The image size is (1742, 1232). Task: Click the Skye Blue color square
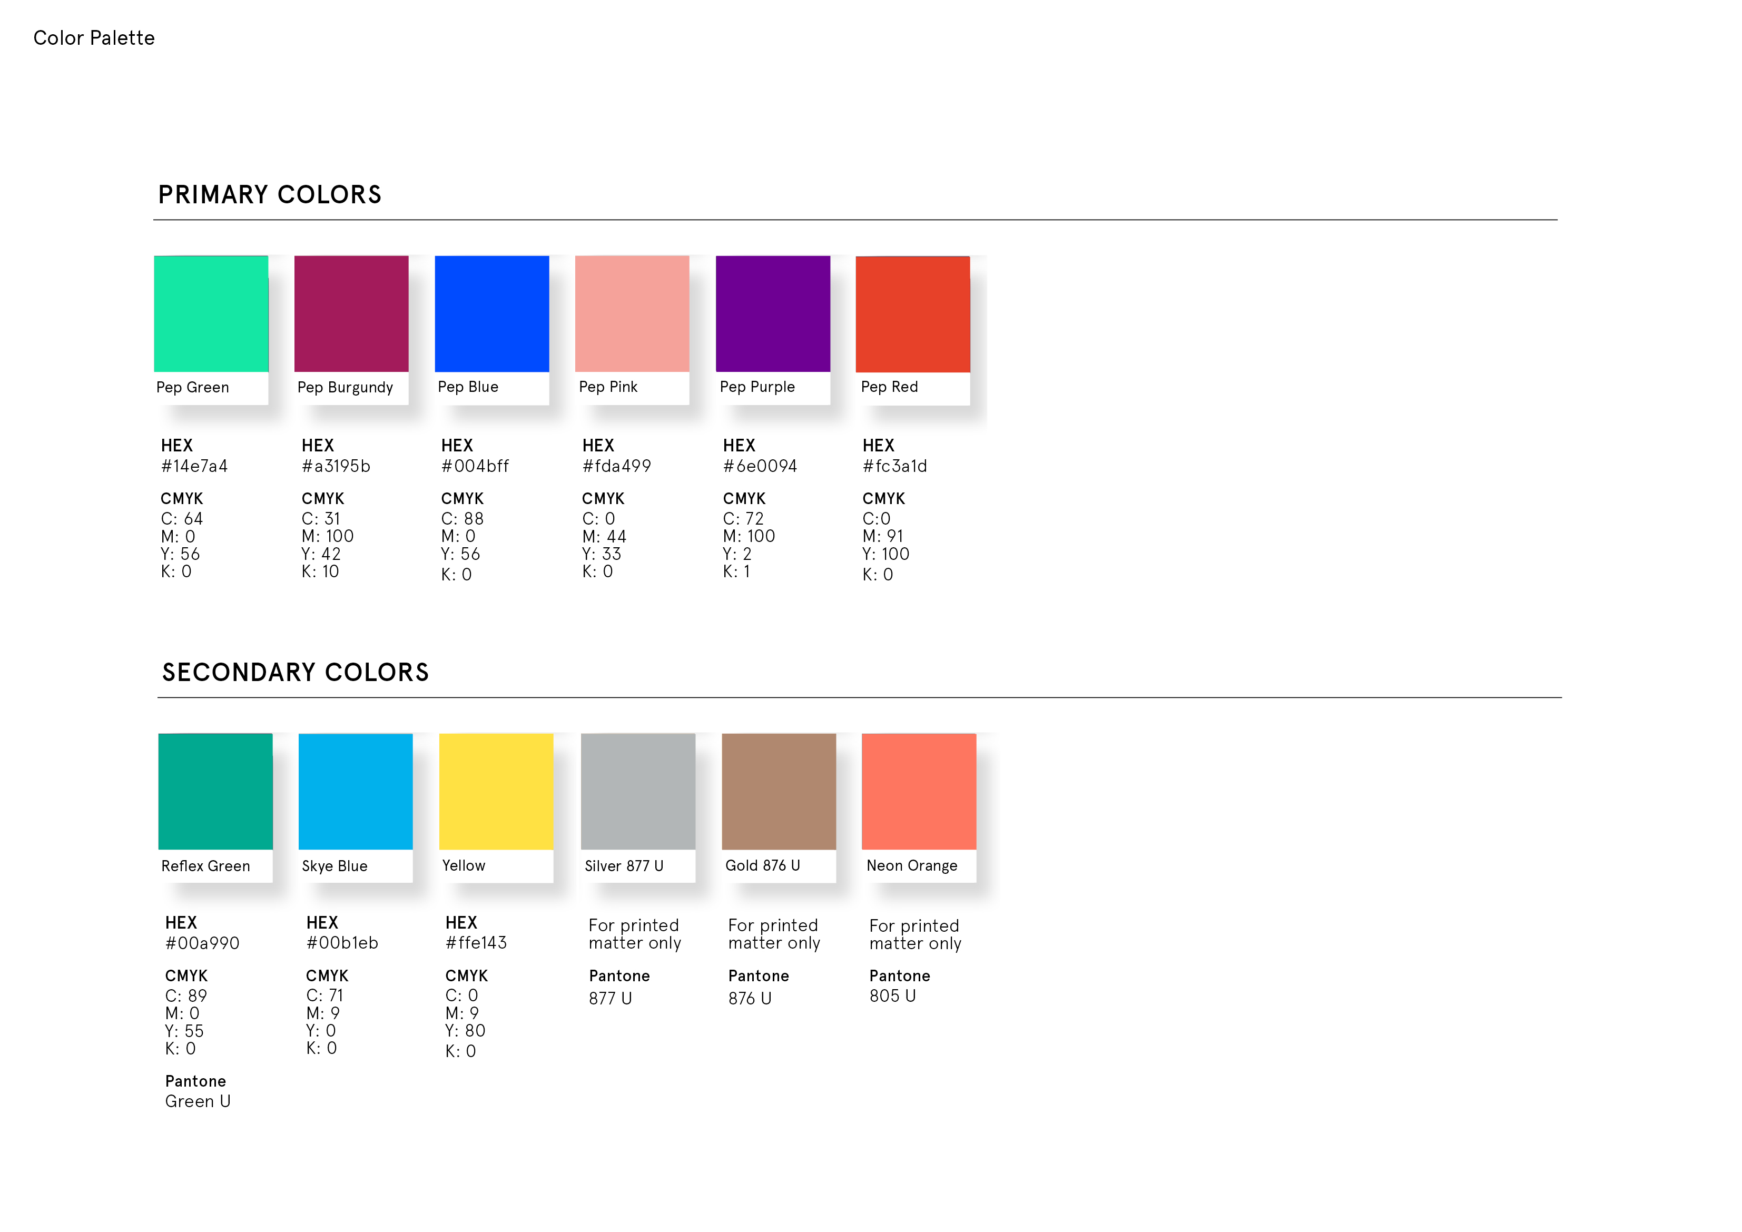click(355, 791)
